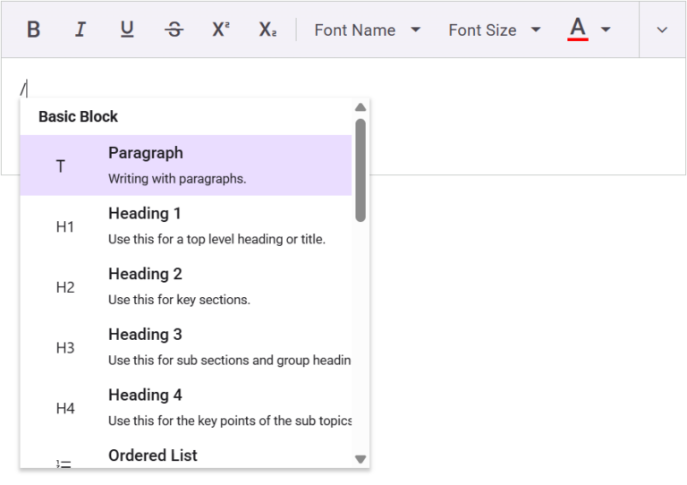
Task: Pick Heading 4 block option
Action: tap(186, 407)
